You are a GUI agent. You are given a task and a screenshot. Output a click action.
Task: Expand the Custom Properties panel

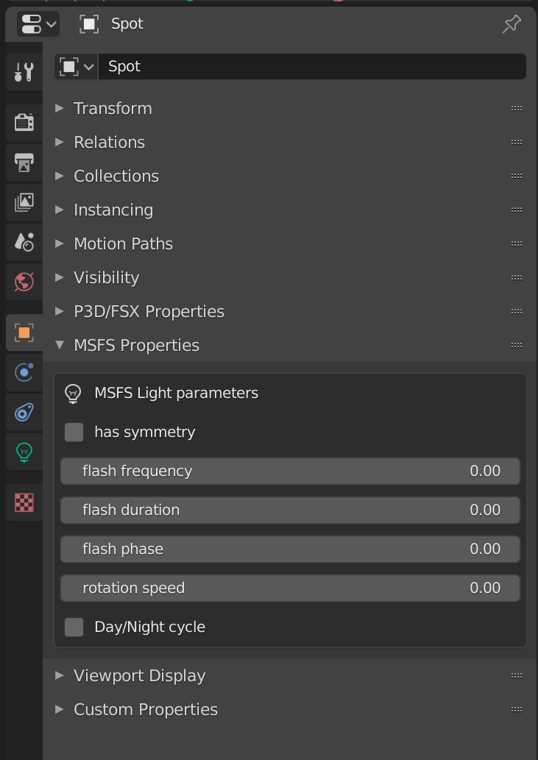click(146, 709)
